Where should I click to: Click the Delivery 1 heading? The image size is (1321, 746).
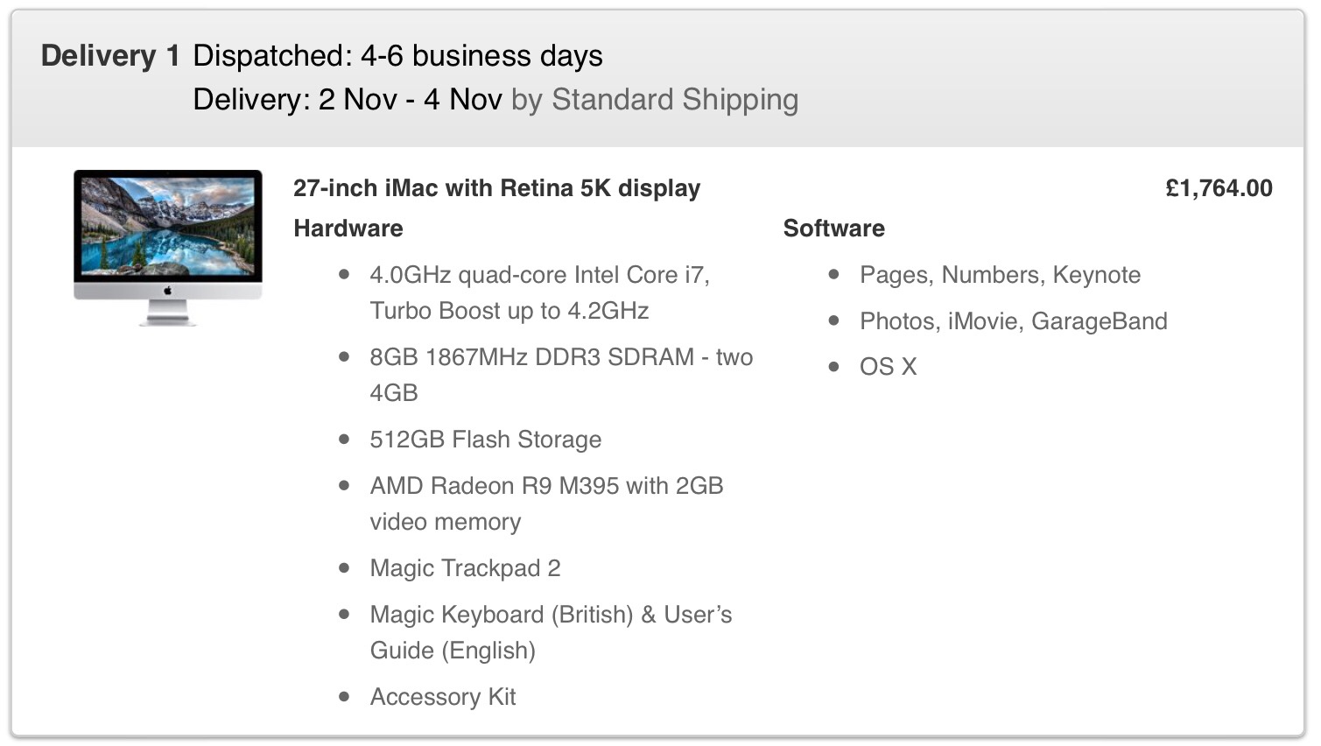tap(110, 56)
